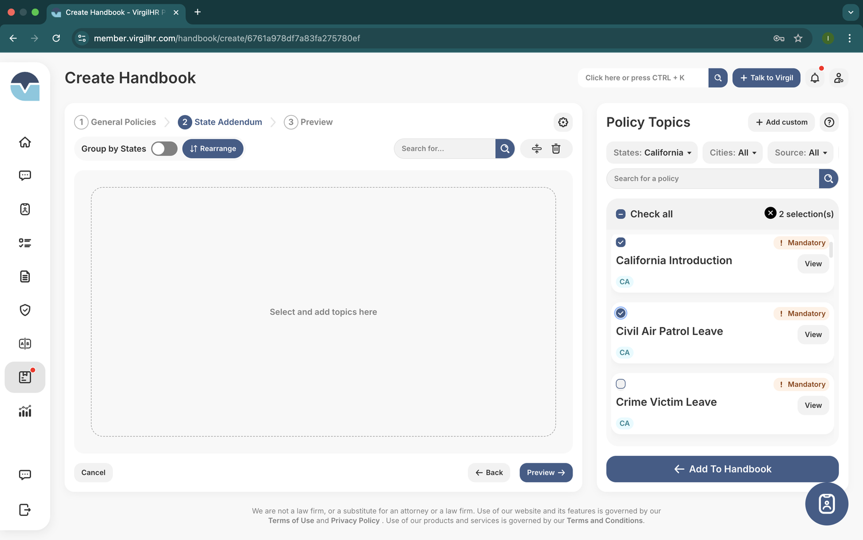
Task: Open the Source: All dropdown
Action: 800,153
